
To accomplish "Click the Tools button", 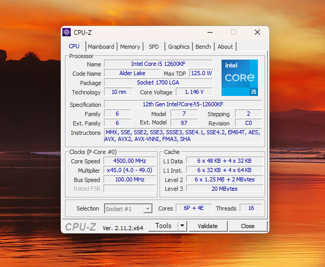I will pyautogui.click(x=163, y=226).
